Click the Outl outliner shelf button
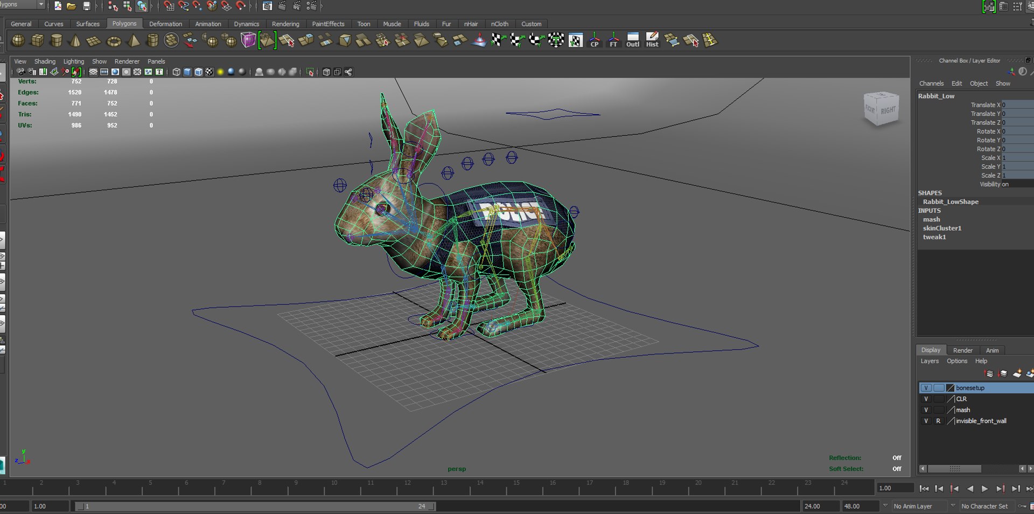This screenshot has height=514, width=1034. tap(633, 40)
